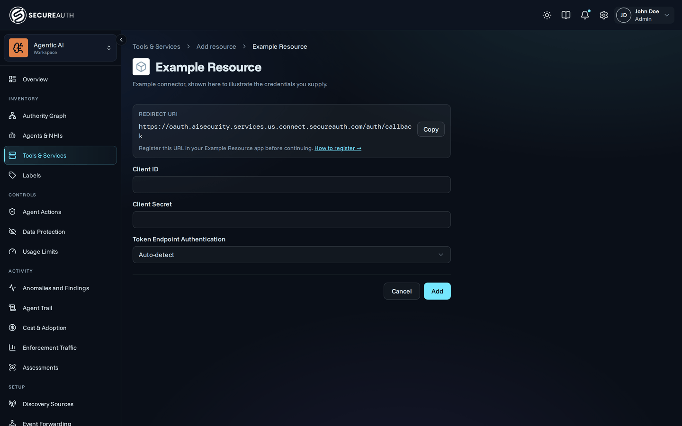Click Example Resource breadcrumb text

pyautogui.click(x=279, y=46)
